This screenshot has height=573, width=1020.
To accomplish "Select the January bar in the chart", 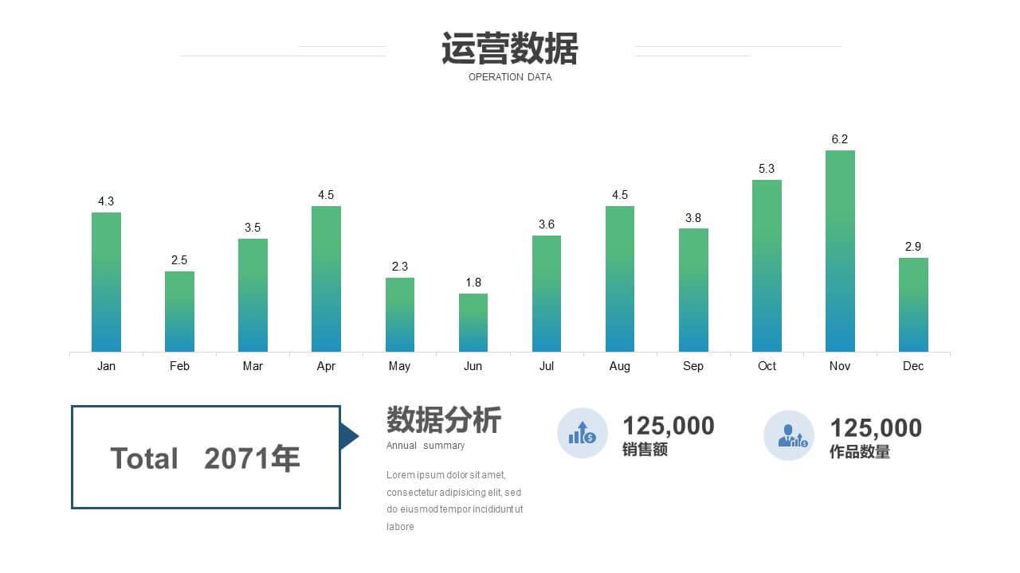I will pyautogui.click(x=106, y=282).
